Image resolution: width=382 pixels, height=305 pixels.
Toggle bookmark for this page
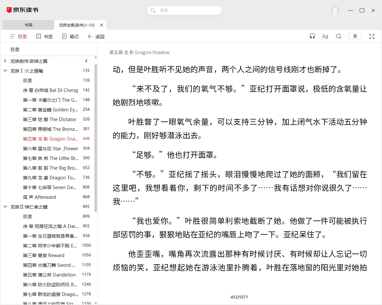point(355,36)
